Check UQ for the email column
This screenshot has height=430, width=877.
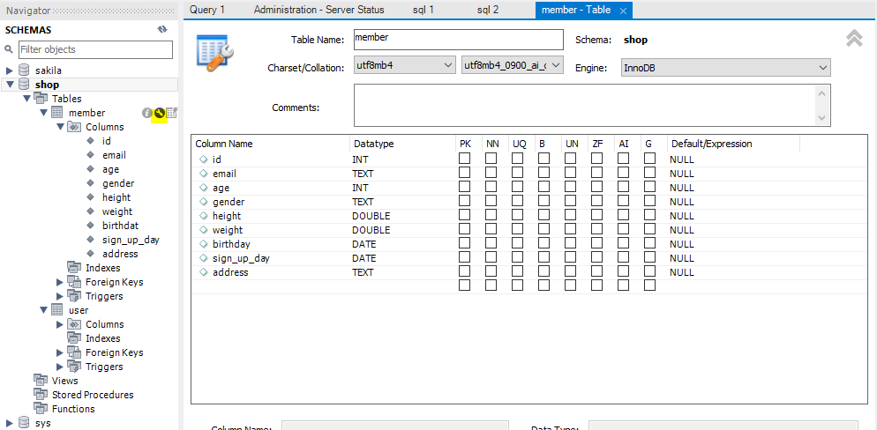pos(517,173)
